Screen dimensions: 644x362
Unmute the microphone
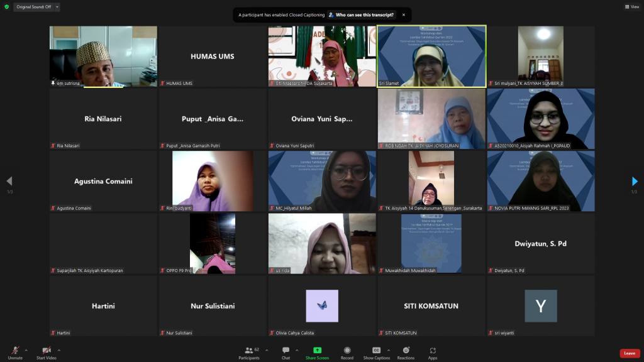(14, 351)
